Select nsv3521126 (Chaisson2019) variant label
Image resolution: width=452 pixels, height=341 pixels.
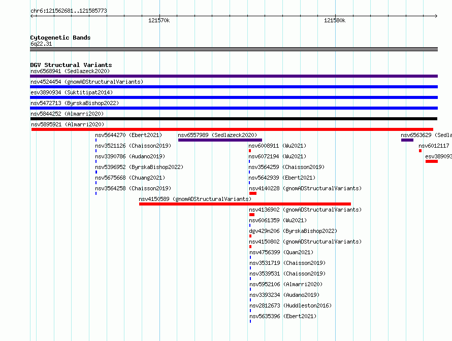pyautogui.click(x=133, y=146)
